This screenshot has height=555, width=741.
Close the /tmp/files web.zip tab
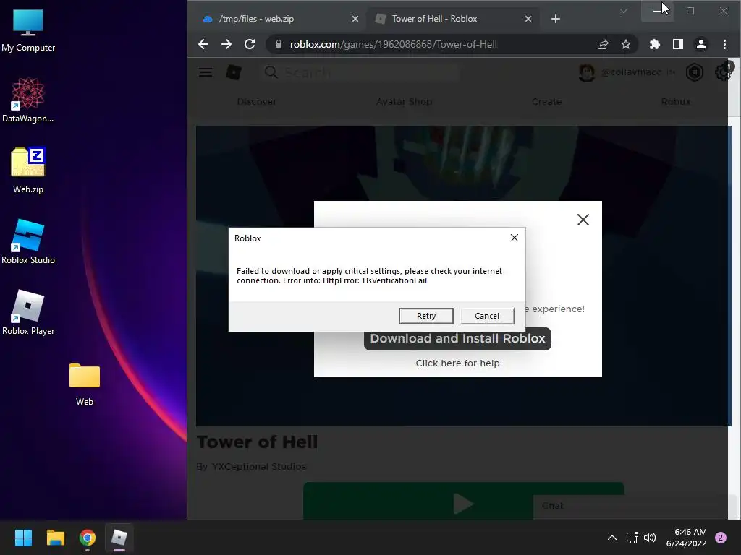pos(355,19)
